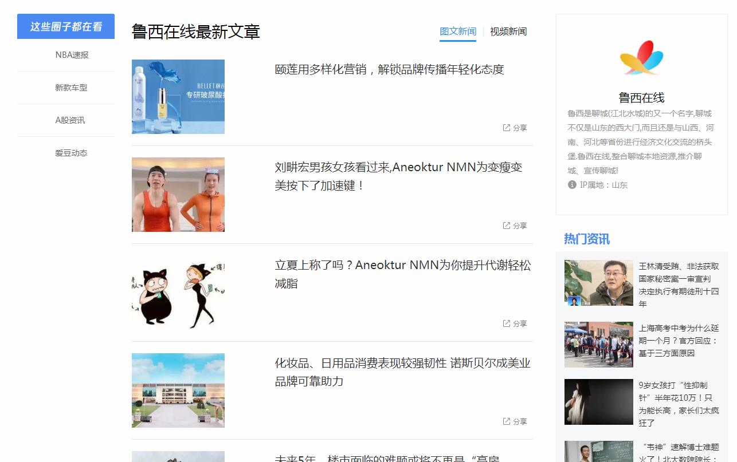Viewport: 737px width, 462px height.
Task: Click 热门资讯 section heading
Action: click(587, 239)
